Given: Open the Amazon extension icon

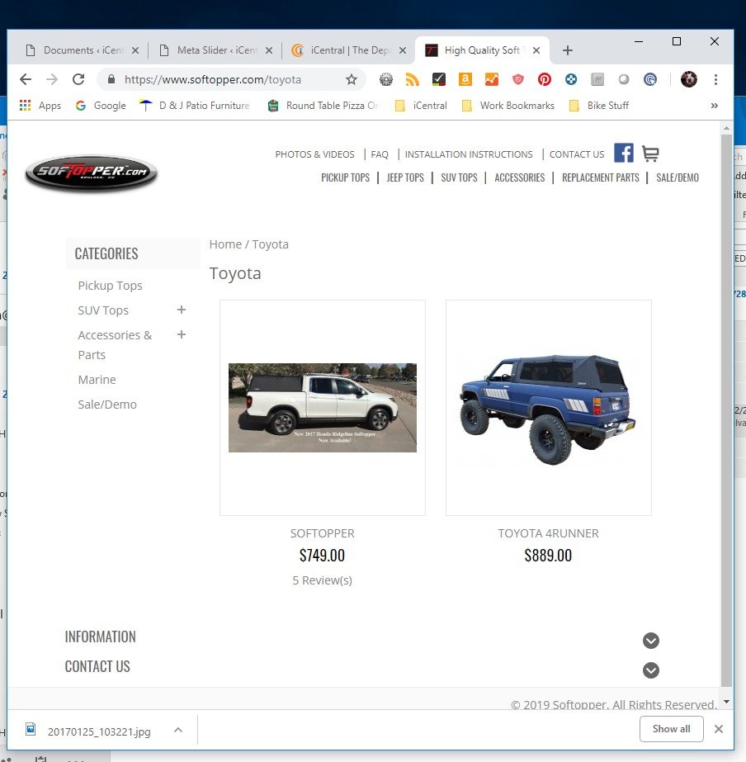Looking at the screenshot, I should [465, 79].
